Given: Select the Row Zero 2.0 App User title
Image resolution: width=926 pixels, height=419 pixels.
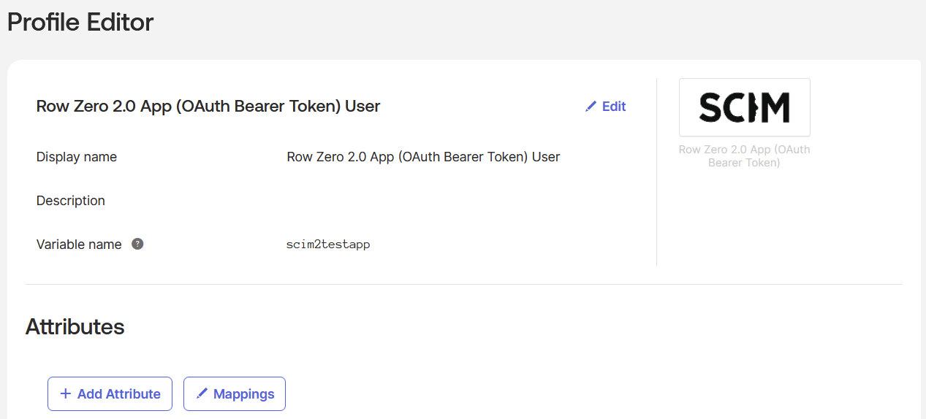Looking at the screenshot, I should (208, 107).
